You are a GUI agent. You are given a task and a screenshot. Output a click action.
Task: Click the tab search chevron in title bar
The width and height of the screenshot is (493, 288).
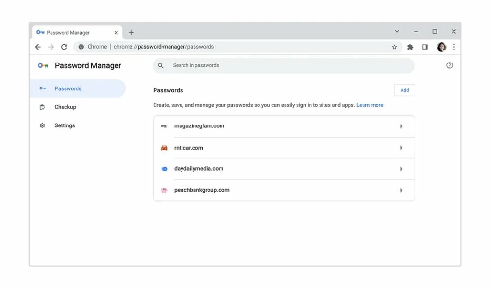point(397,31)
